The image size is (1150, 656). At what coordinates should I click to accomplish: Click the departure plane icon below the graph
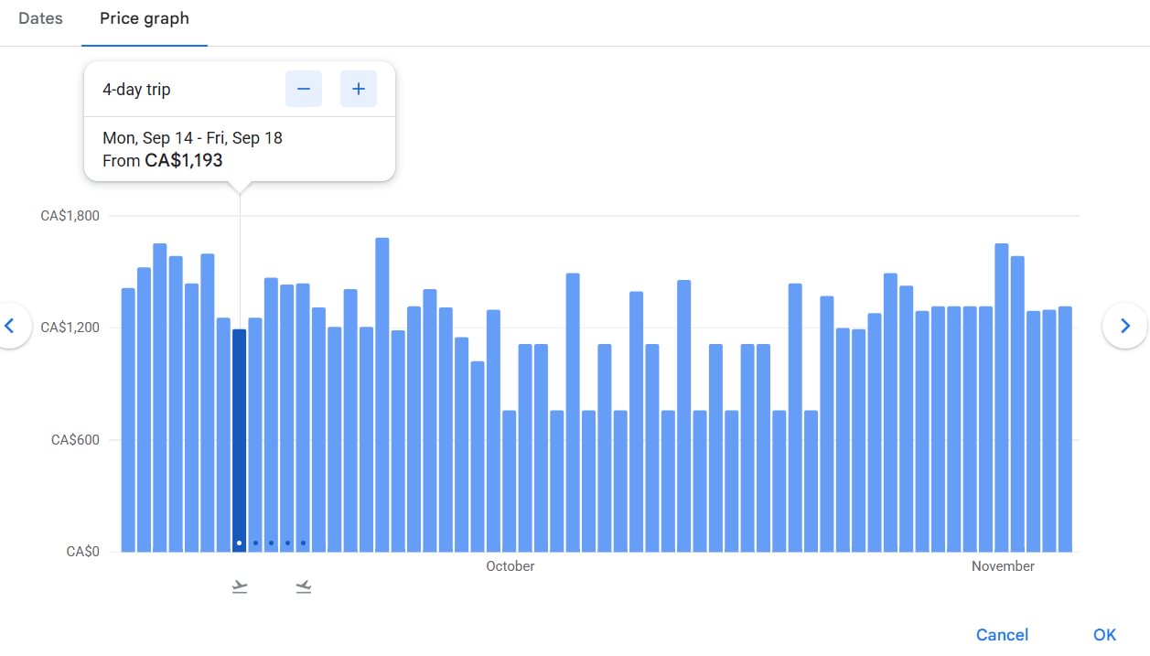pyautogui.click(x=240, y=586)
